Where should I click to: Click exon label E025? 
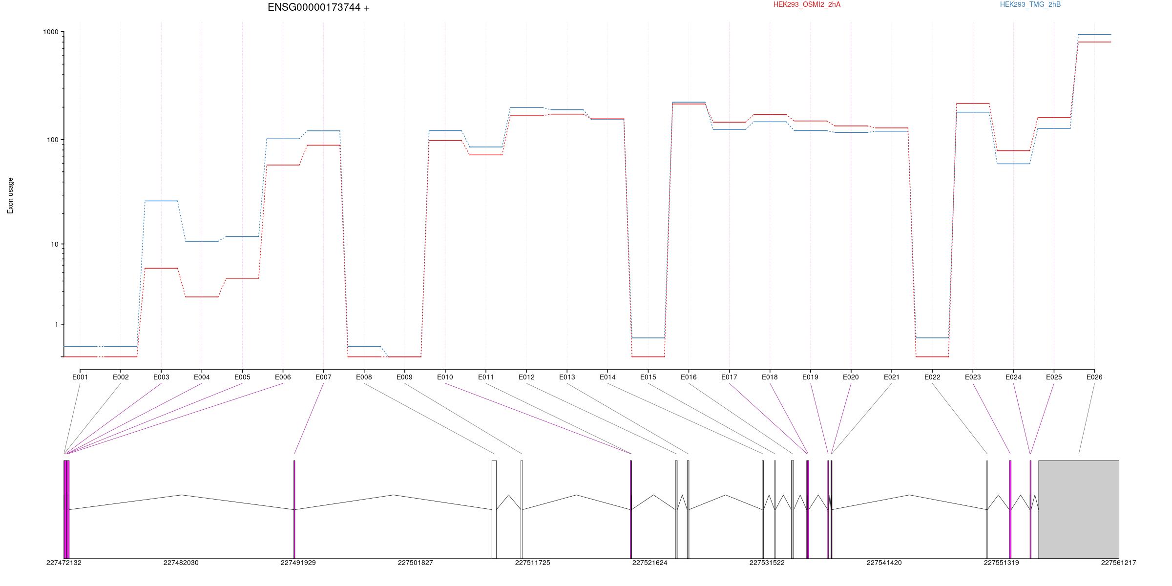tap(1054, 377)
